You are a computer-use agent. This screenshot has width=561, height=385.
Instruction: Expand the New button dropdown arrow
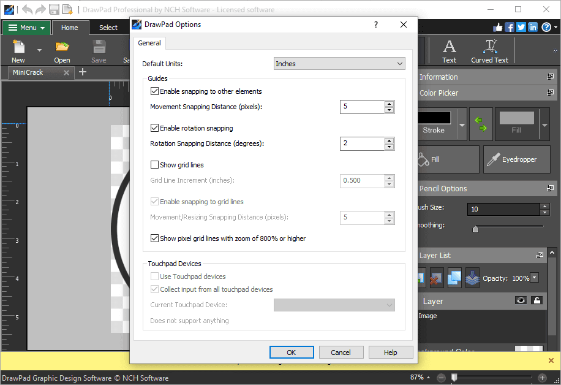pyautogui.click(x=39, y=50)
